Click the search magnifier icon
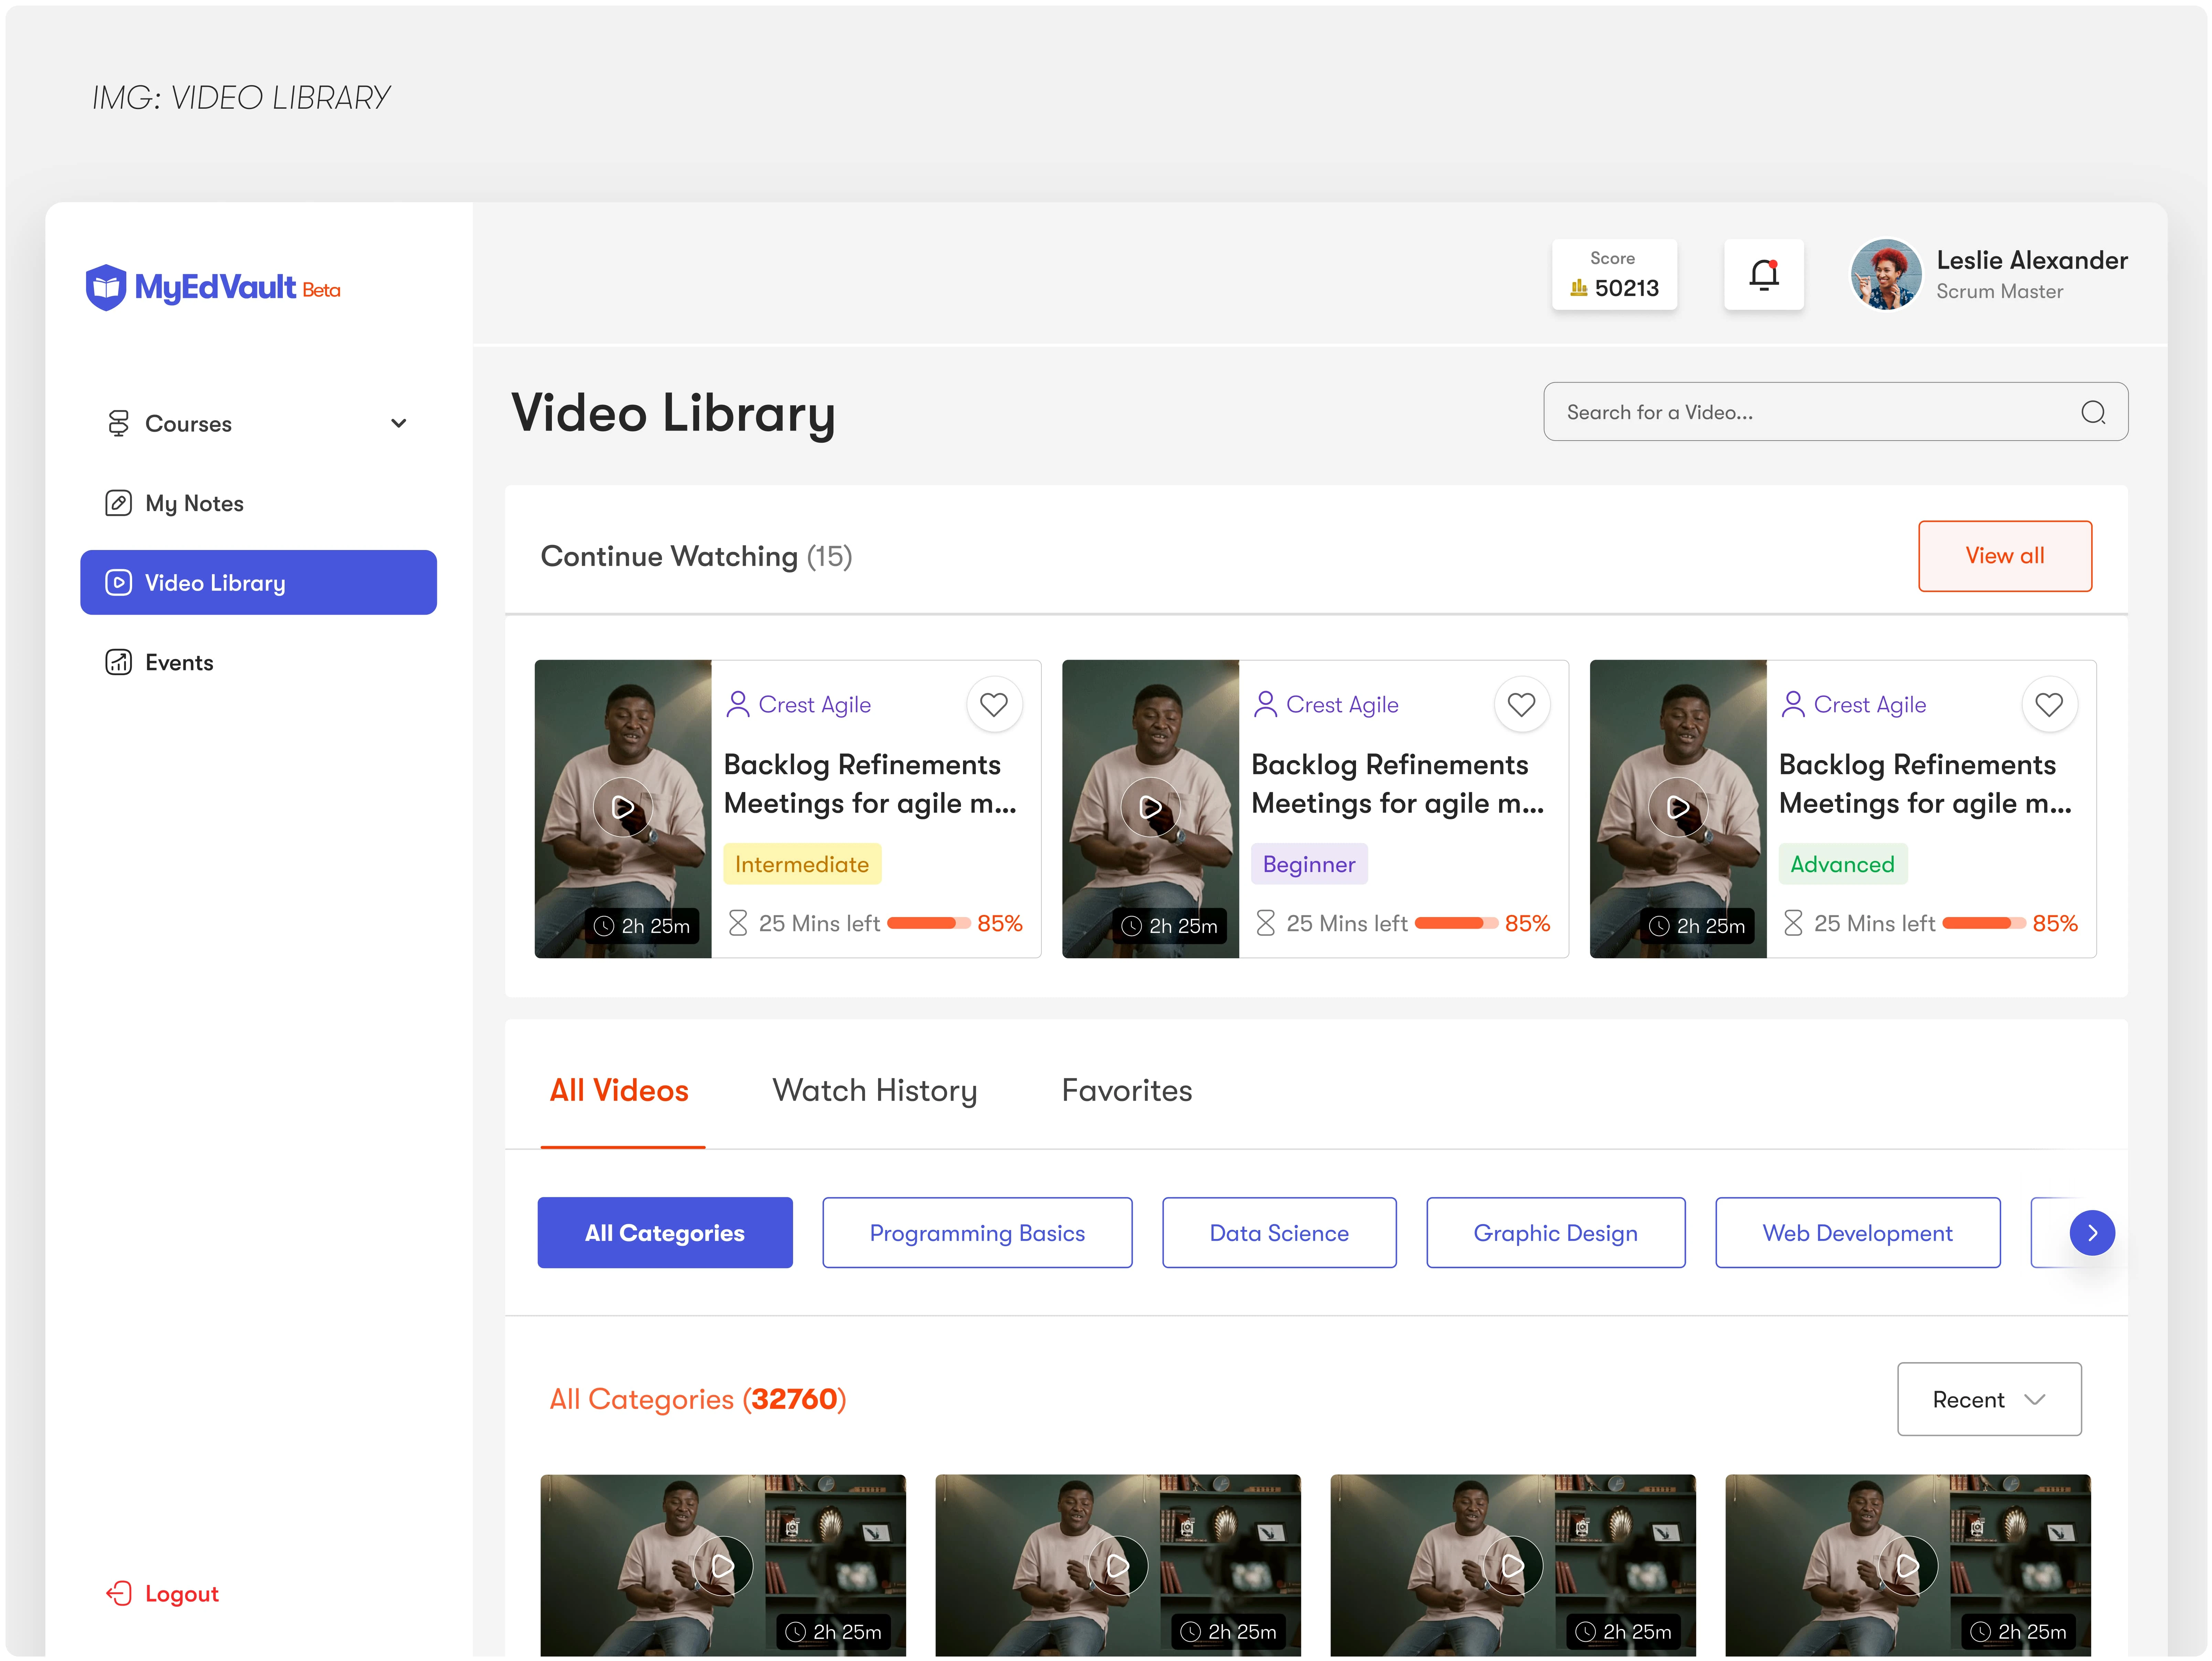The height and width of the screenshot is (1661, 2212). pos(2093,412)
